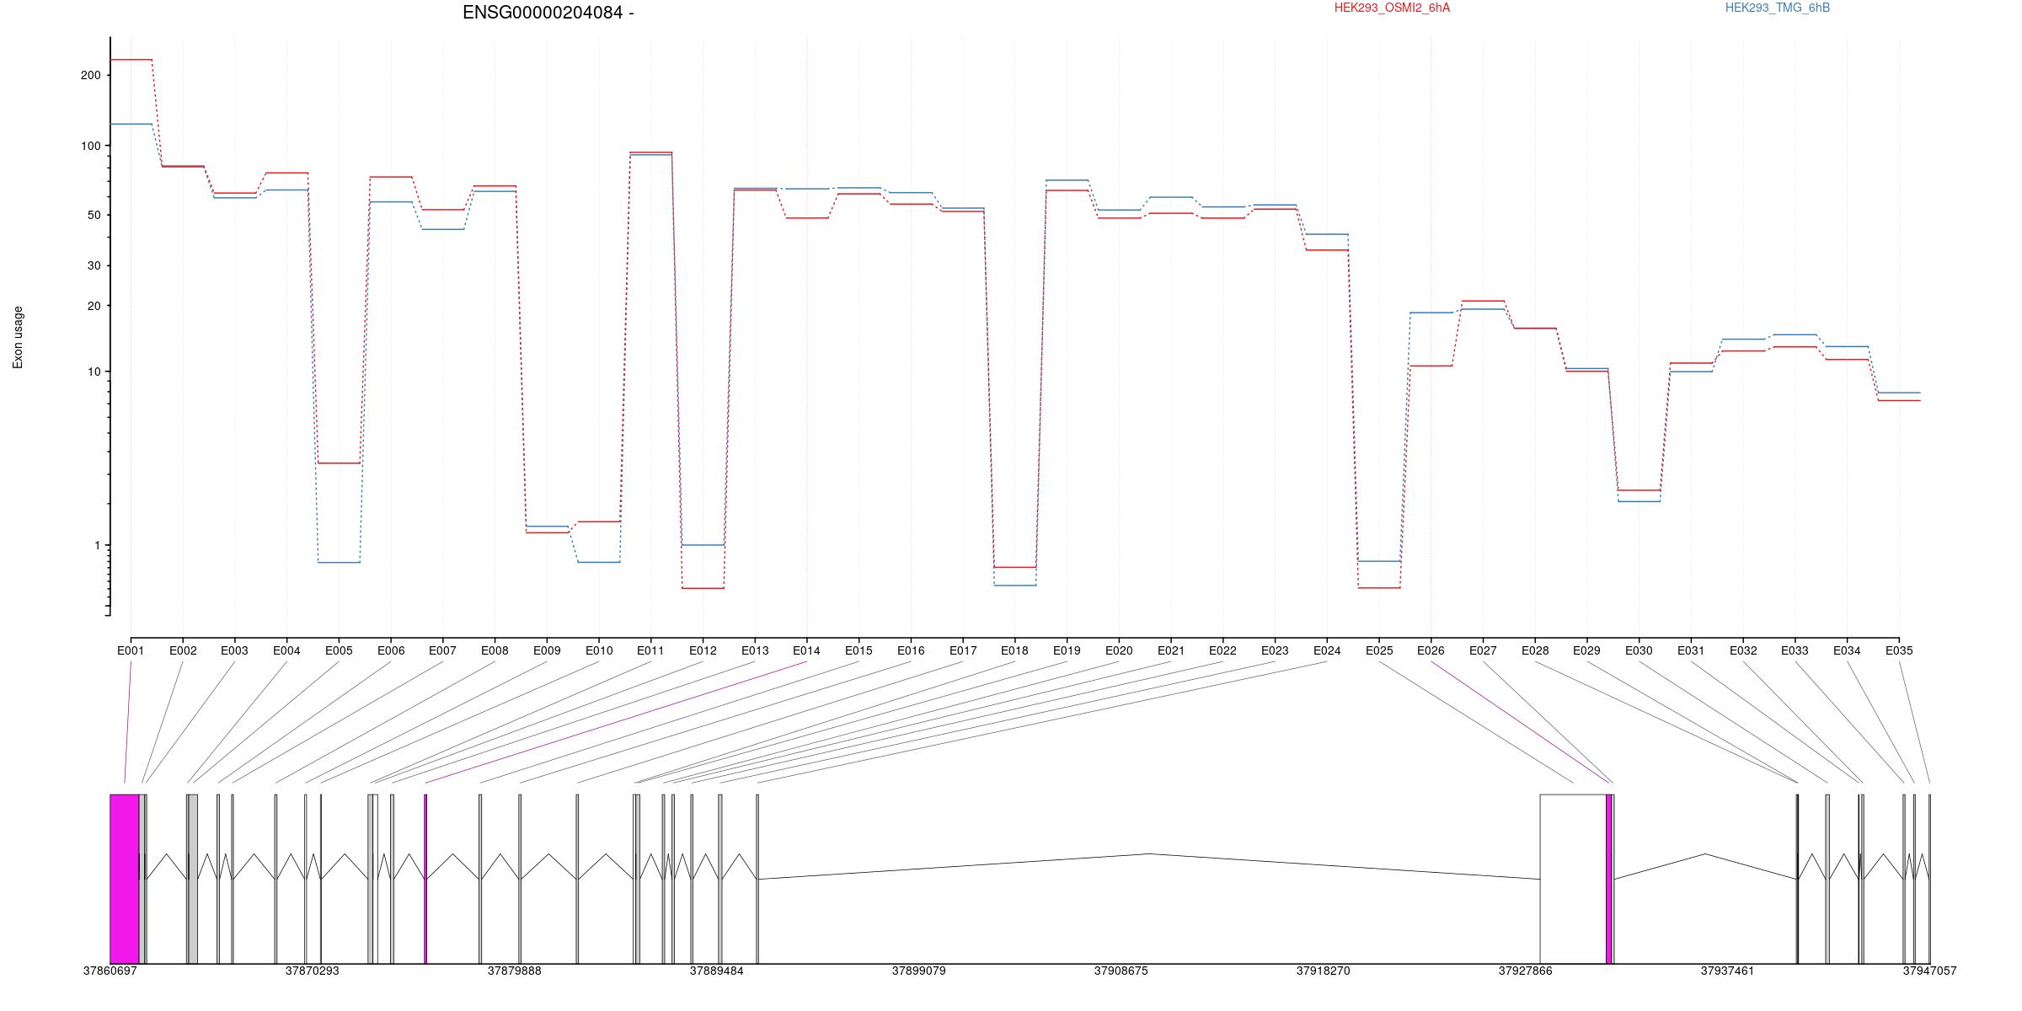Click the E033 exon label
This screenshot has width=2022, height=1011.
click(1795, 650)
